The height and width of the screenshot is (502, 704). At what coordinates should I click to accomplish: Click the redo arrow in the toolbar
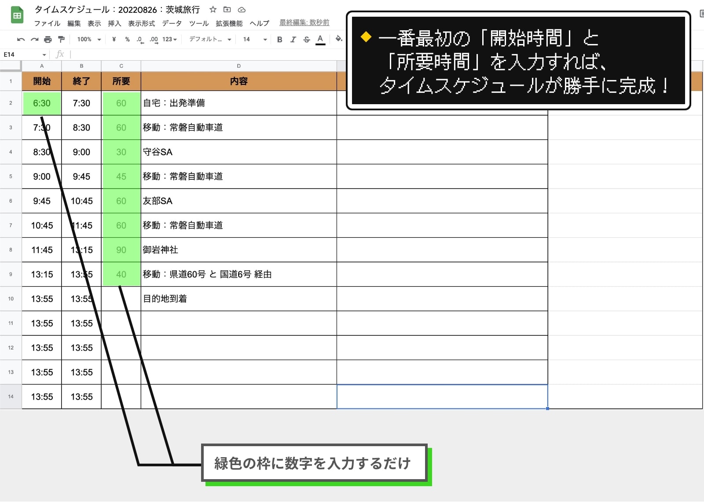pyautogui.click(x=34, y=40)
